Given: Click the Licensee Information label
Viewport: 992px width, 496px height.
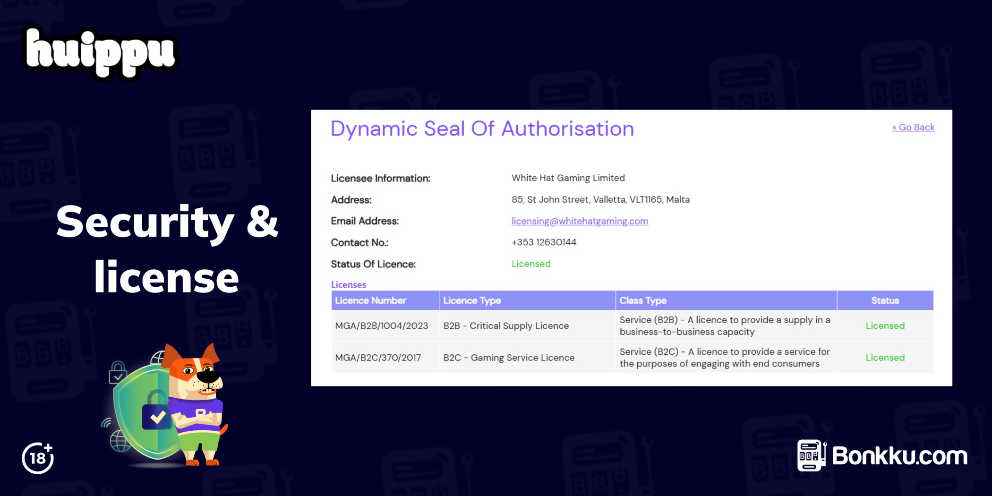Looking at the screenshot, I should tap(380, 178).
